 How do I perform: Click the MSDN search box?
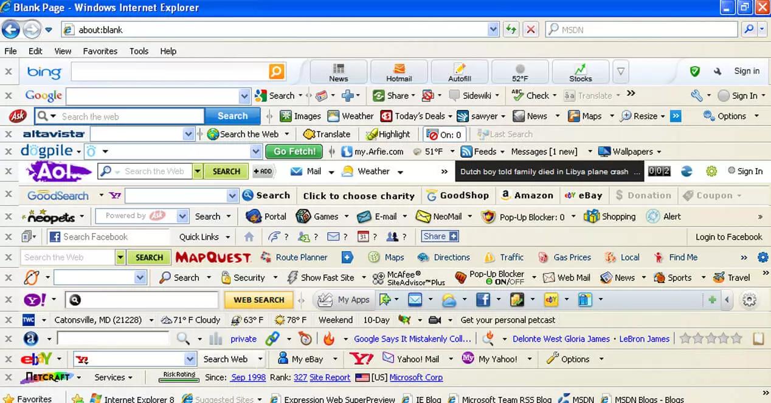(x=642, y=29)
